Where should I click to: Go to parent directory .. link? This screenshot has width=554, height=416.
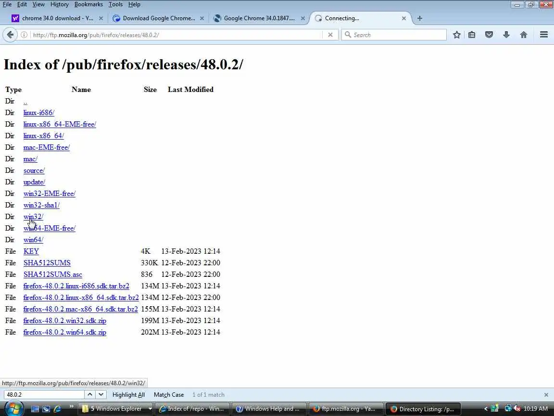click(x=25, y=102)
